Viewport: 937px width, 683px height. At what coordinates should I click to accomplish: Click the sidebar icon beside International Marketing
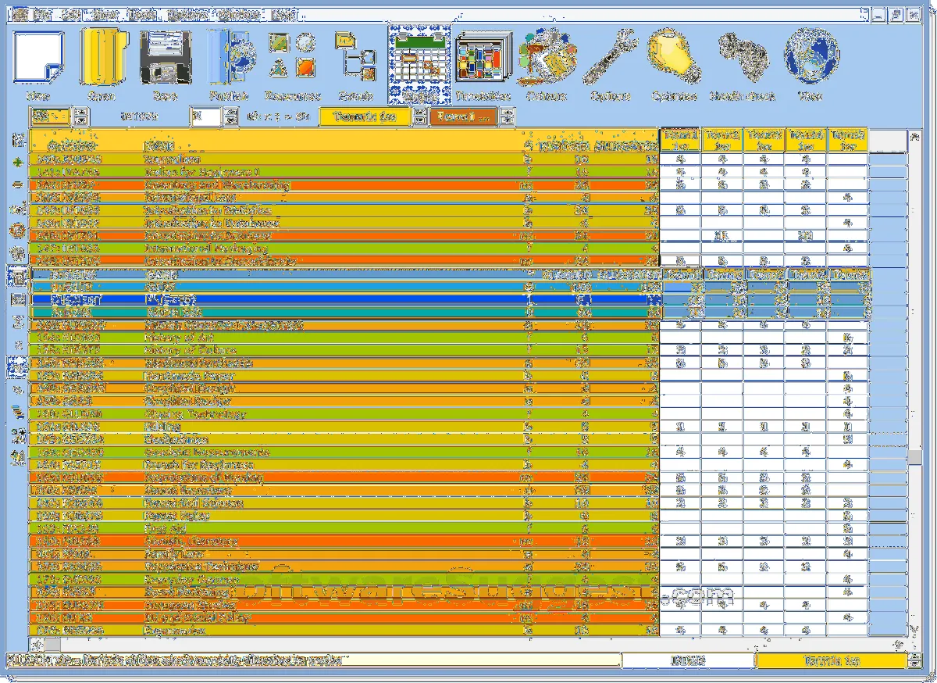click(x=17, y=252)
